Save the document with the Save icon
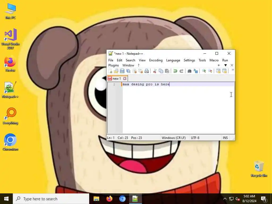 (122, 71)
